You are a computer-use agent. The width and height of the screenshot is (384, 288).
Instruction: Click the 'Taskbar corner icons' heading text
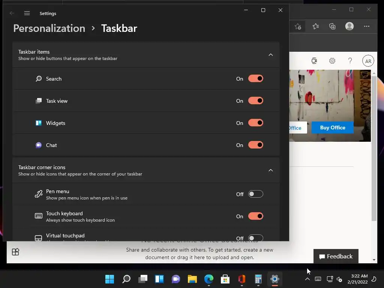42,168
